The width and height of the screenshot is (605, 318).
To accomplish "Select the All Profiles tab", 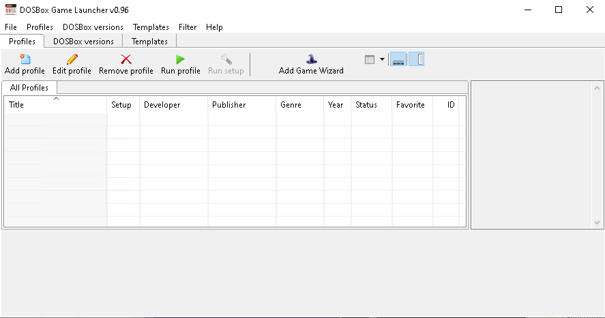I will click(29, 88).
